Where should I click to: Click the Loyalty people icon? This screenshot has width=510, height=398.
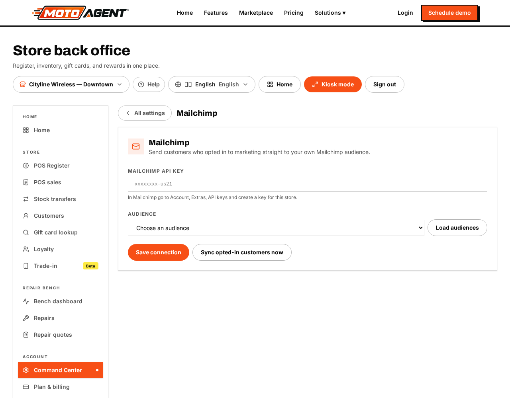(x=26, y=249)
